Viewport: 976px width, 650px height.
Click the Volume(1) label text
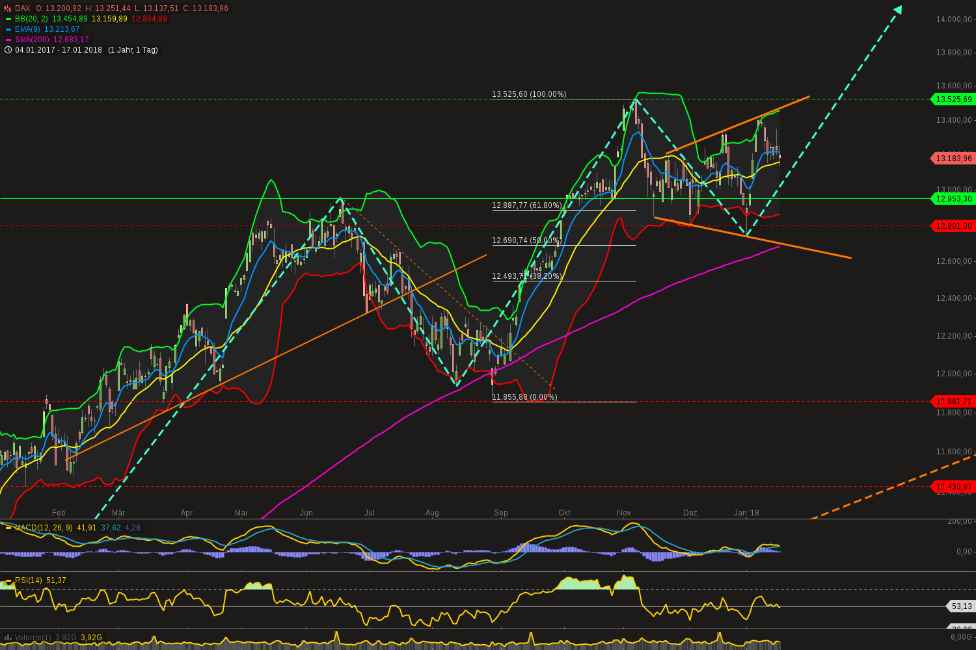point(33,638)
